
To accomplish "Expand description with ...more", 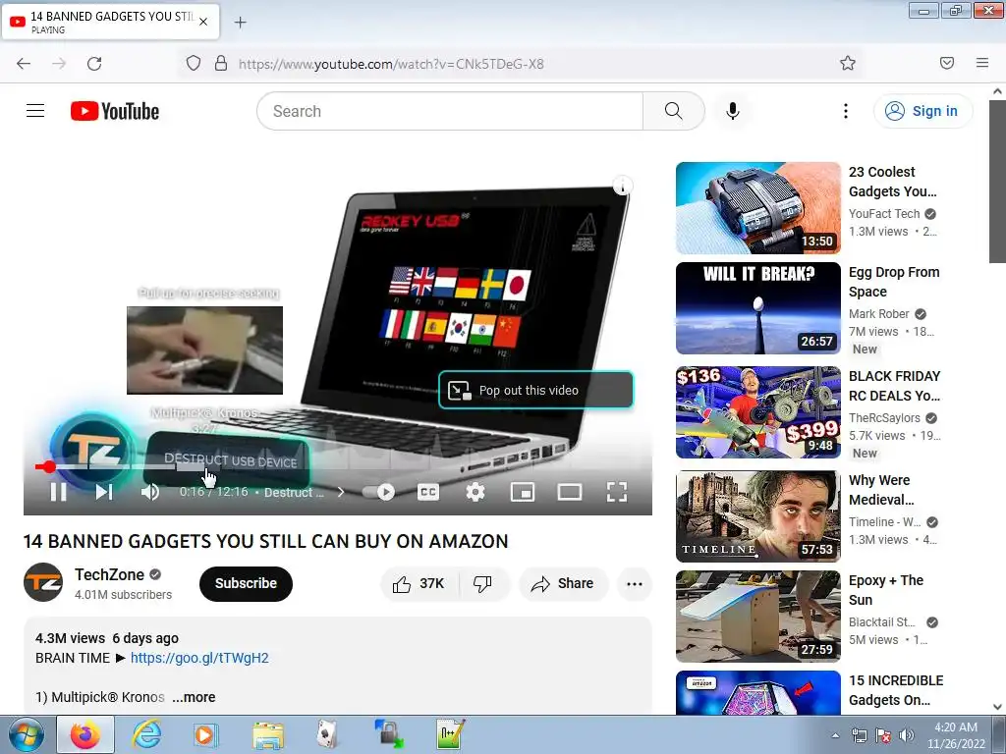I will tap(194, 697).
